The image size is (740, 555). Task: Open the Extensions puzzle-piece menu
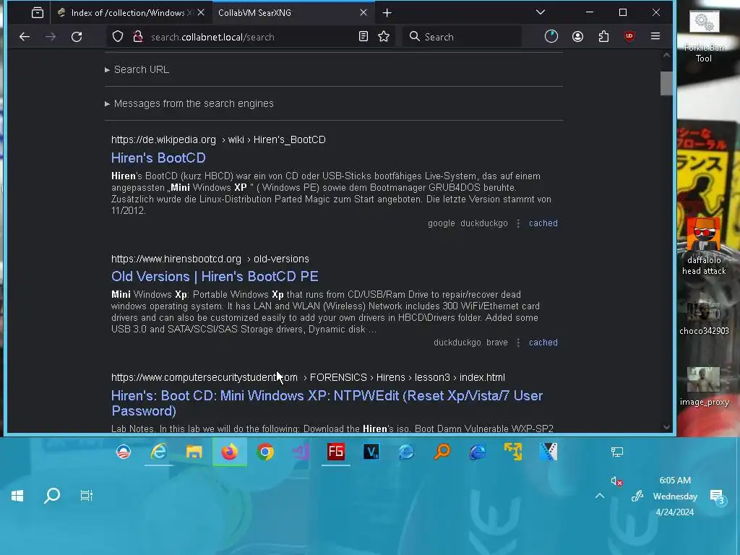tap(603, 36)
